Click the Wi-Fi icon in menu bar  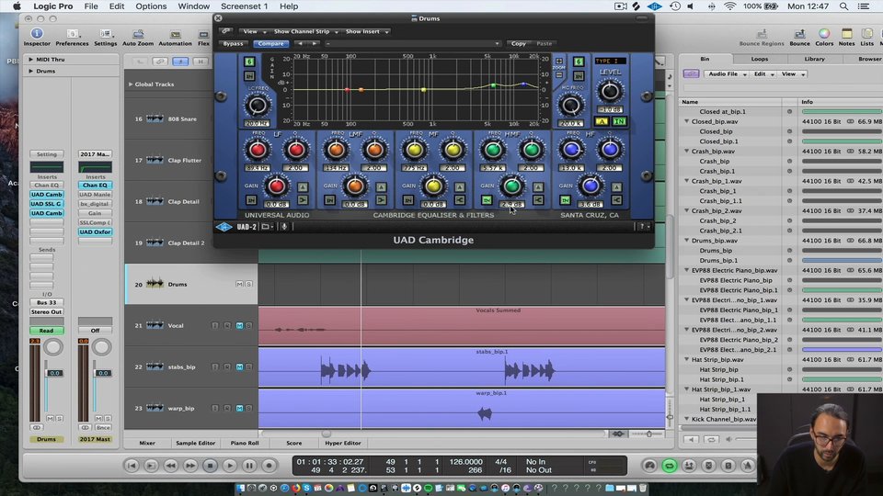729,6
